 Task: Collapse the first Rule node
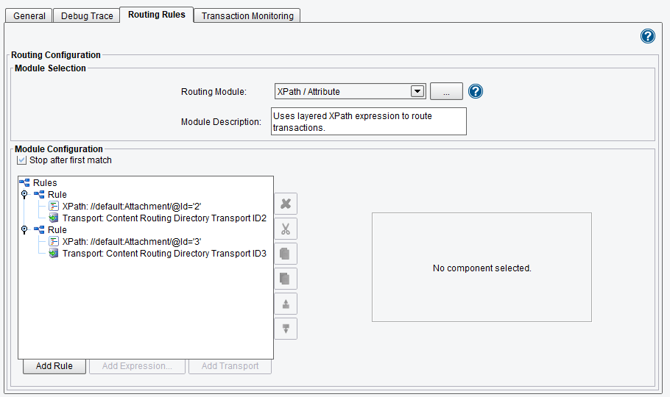click(x=24, y=195)
